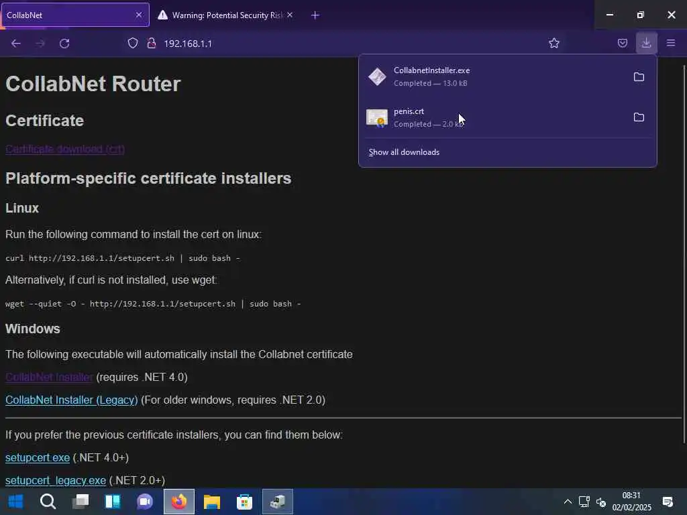Open the completed .crt certificate download

tap(494, 117)
